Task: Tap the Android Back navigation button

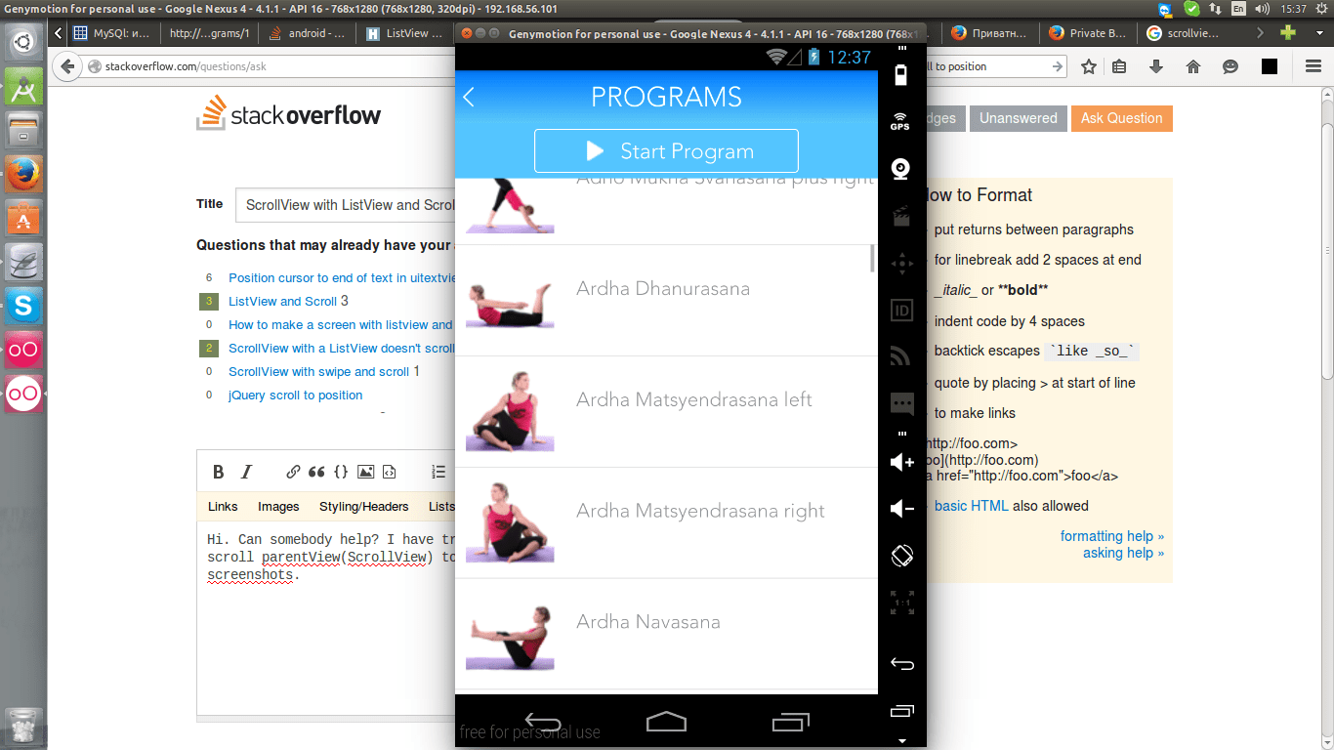Action: [542, 723]
